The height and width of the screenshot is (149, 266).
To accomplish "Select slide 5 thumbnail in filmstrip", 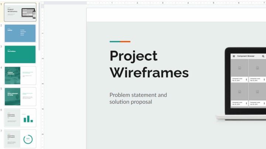I will tap(20, 96).
